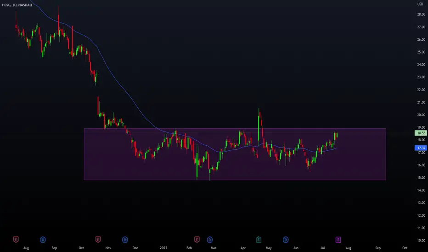This screenshot has width=428, height=252.
Task: Click the green 18.56 last price label
Action: tap(421, 133)
